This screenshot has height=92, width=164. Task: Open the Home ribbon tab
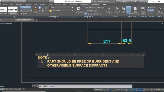[5, 4]
